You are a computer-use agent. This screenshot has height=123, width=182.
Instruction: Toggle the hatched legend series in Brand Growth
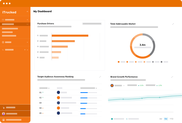(127, 119)
